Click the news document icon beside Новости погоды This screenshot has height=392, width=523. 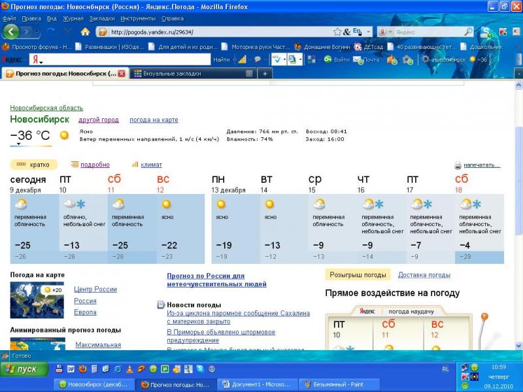pyautogui.click(x=161, y=304)
